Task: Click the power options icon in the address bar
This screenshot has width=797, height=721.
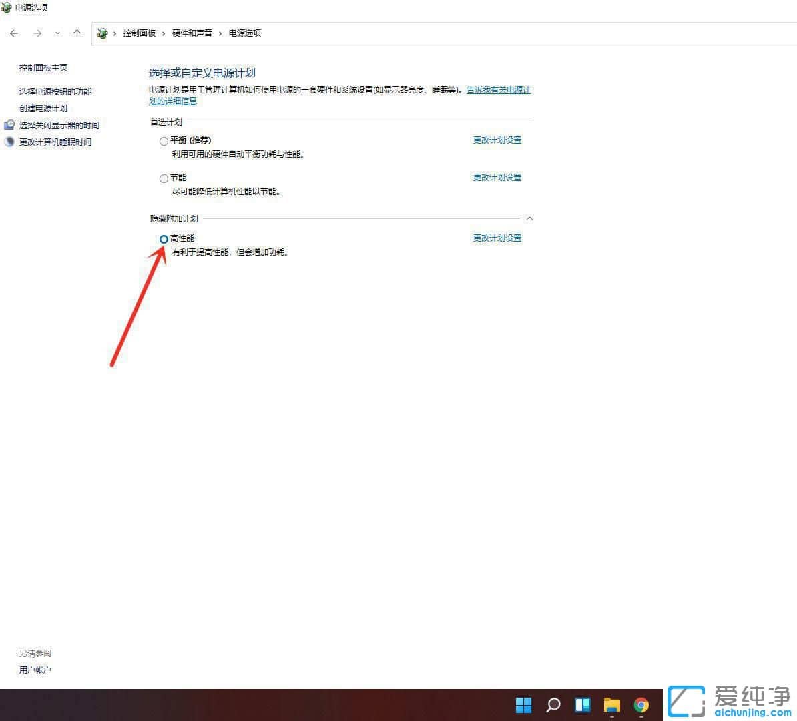Action: [x=102, y=33]
